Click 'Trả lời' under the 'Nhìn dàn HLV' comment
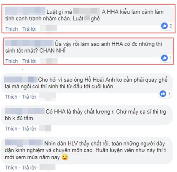This screenshot has width=177, height=172. pos(29,168)
